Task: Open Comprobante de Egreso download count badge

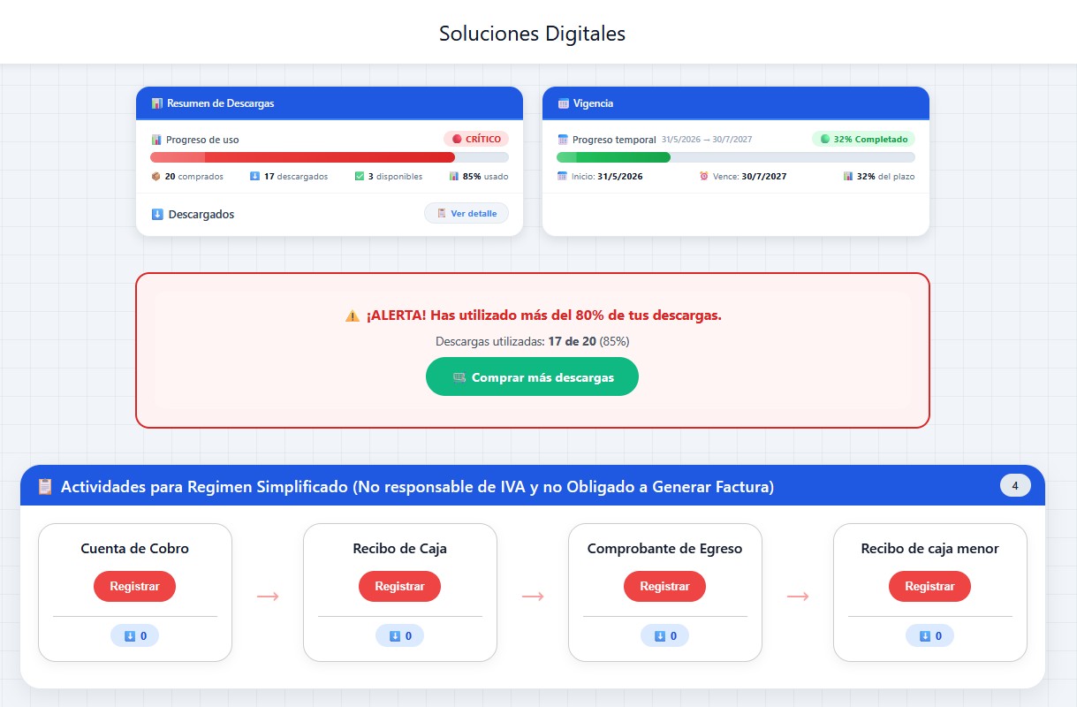Action: coord(664,635)
